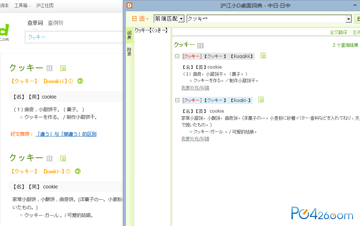Click the 日 icon beside second web クッキー heading
Viewport: 360px width, 226px height.
[x=50, y=158]
